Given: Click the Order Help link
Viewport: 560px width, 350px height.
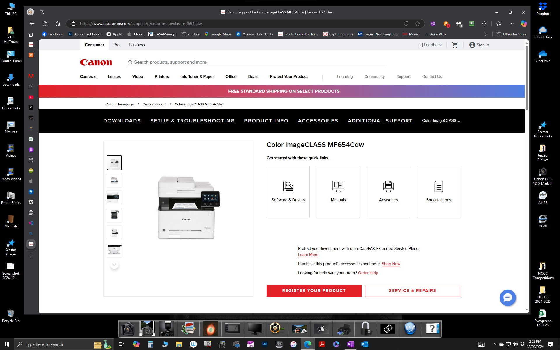Looking at the screenshot, I should 368,273.
